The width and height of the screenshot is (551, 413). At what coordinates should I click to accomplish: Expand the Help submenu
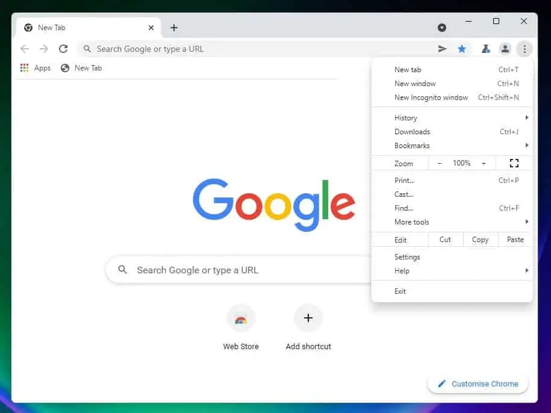(452, 271)
